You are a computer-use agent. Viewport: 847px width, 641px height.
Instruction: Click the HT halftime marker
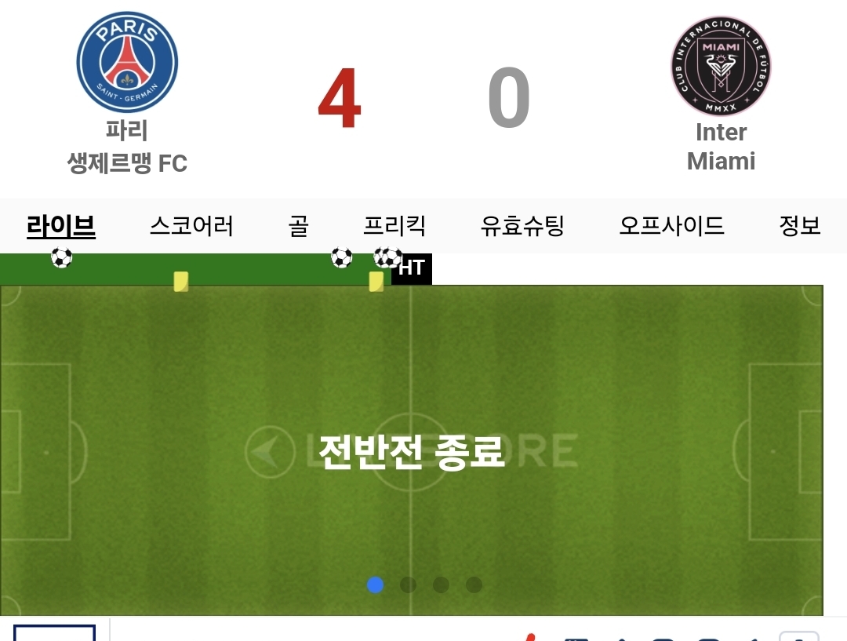(x=412, y=268)
